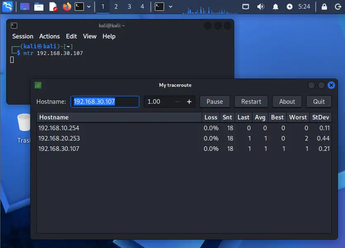Sort by the Hostname column header
Screen dimensions: 345x248
coord(119,117)
